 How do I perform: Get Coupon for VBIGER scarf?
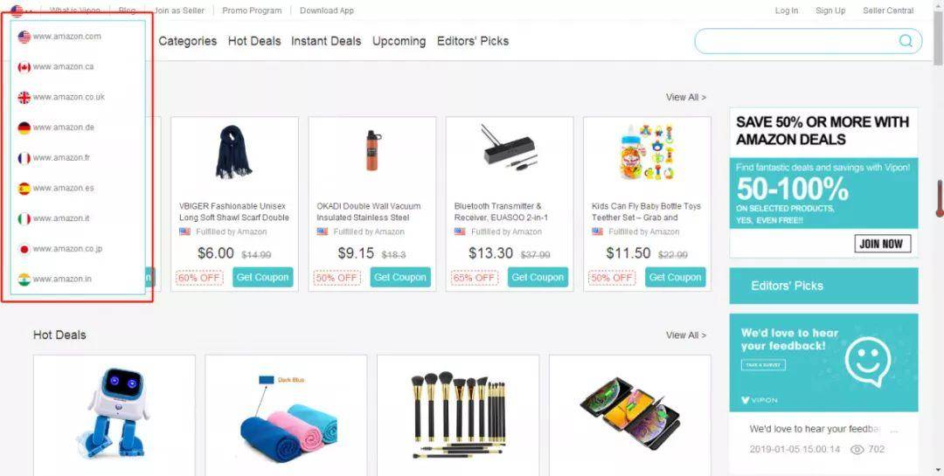(262, 278)
